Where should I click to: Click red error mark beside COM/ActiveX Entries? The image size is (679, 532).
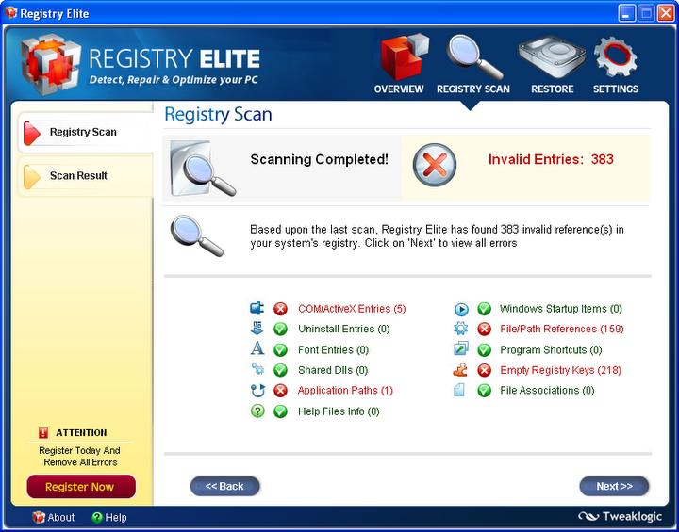[x=281, y=309]
